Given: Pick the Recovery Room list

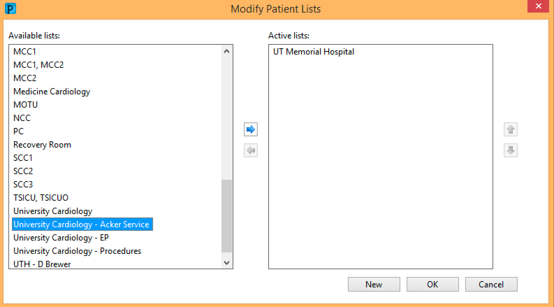Looking at the screenshot, I should coord(42,145).
